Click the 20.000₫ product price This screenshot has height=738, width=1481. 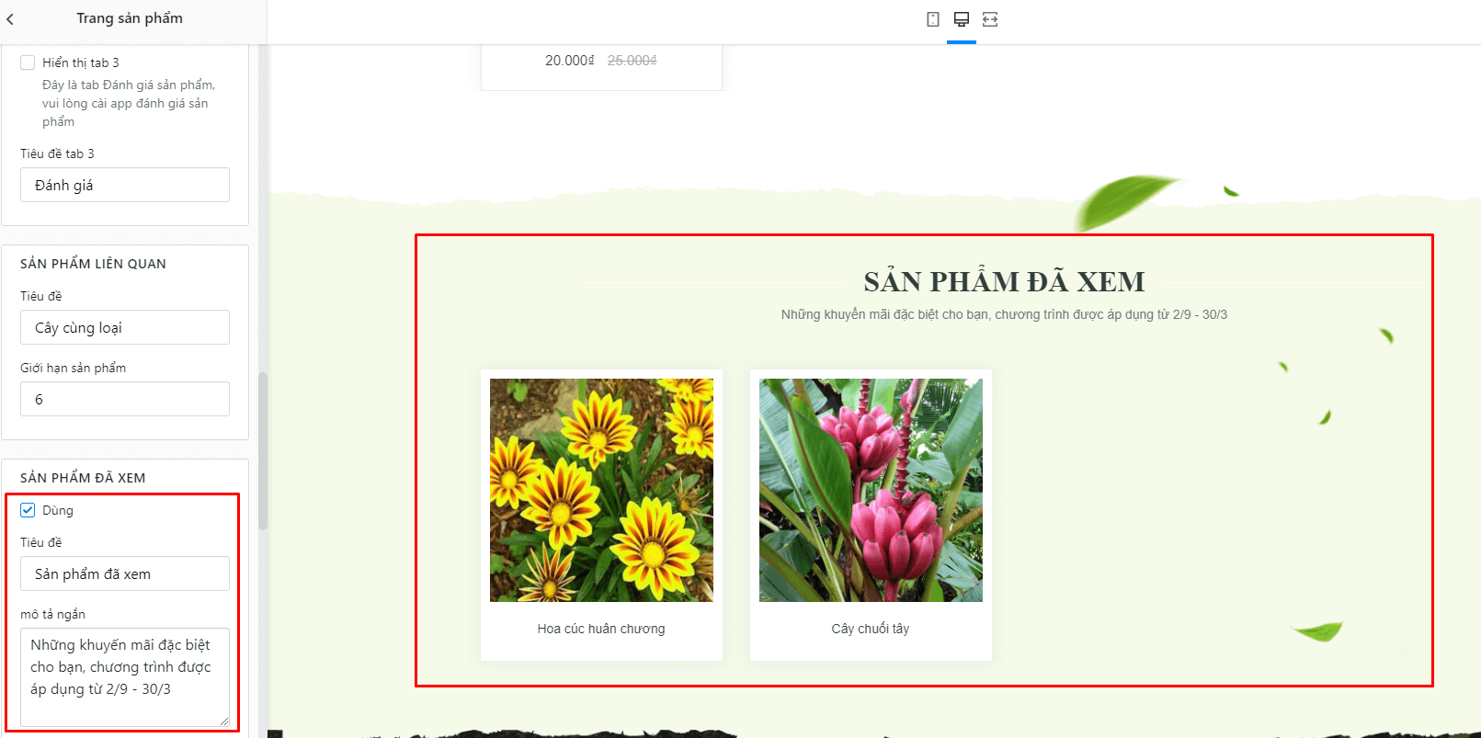click(x=570, y=61)
